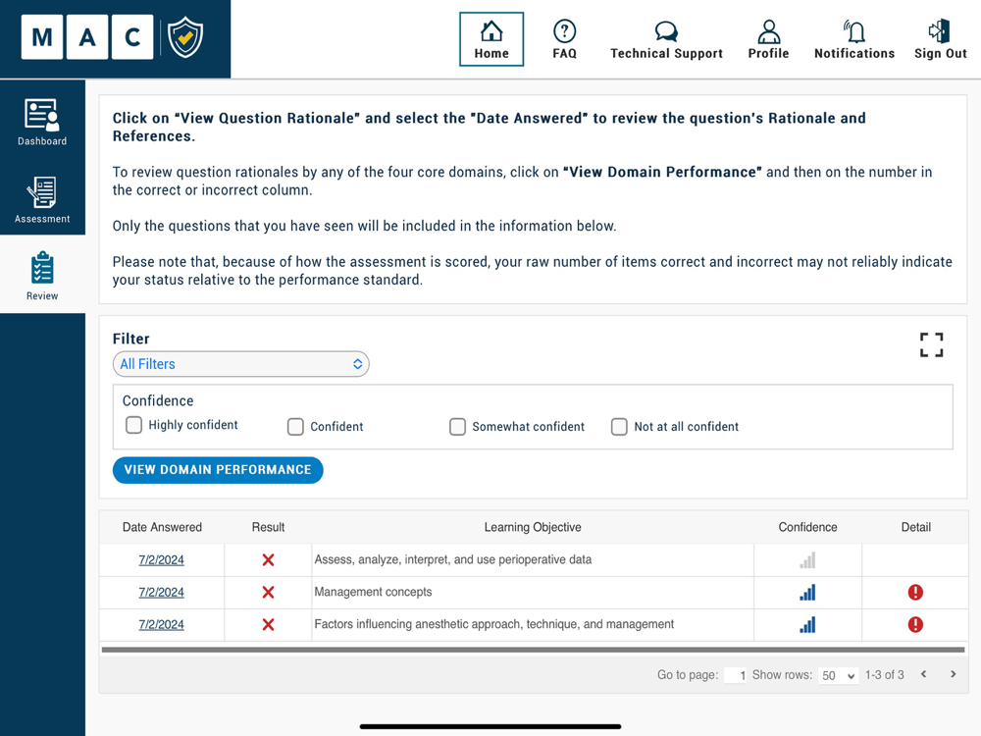Click horizontal scrollbar under the table
This screenshot has height=736, width=981.
point(533,650)
